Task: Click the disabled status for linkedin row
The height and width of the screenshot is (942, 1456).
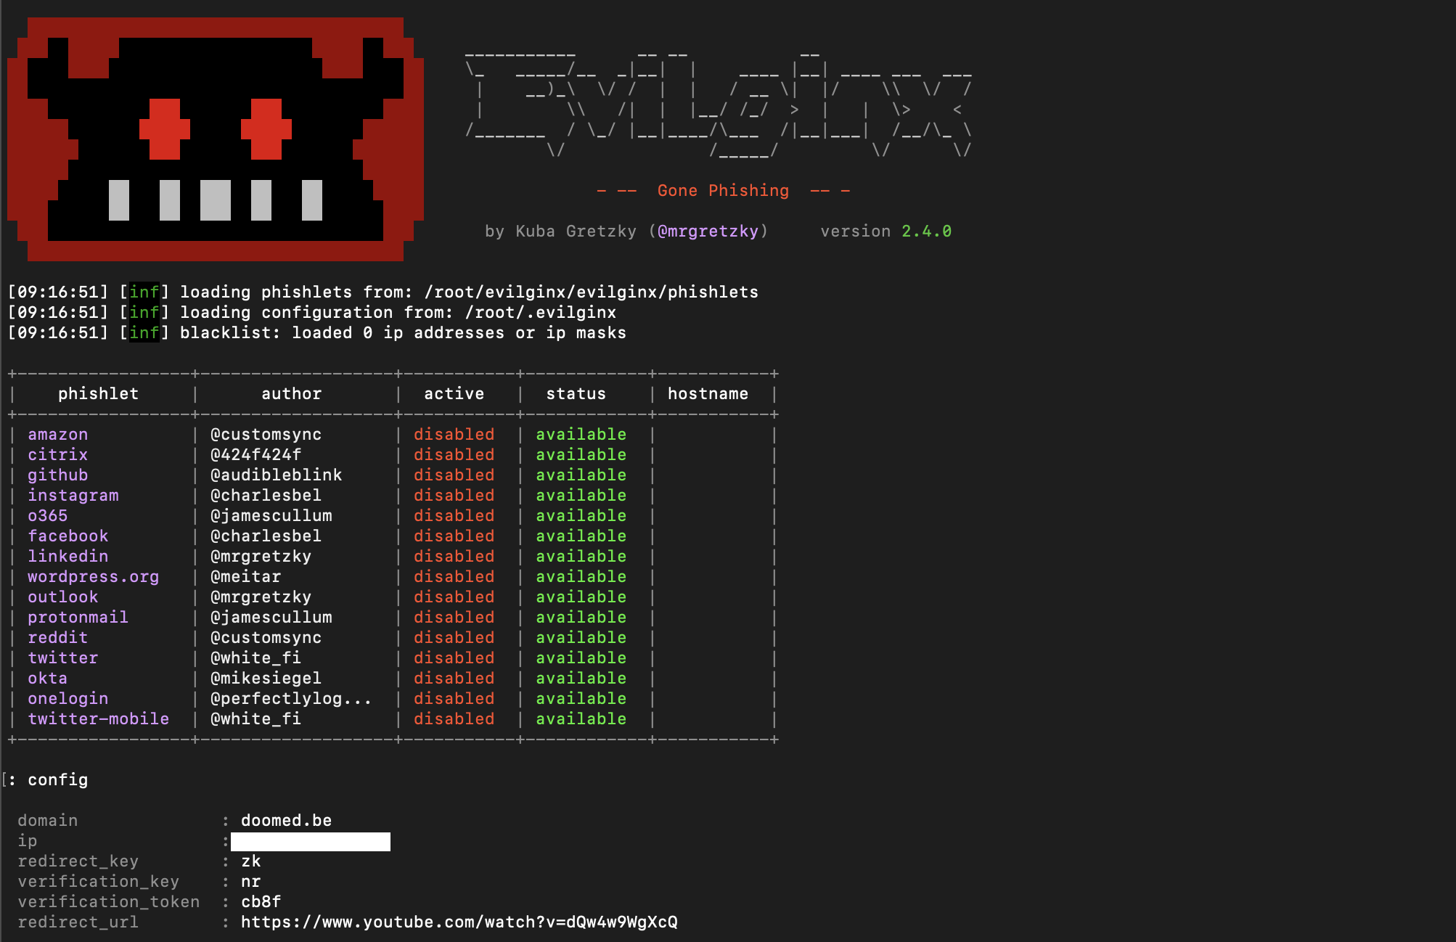Action: click(x=454, y=557)
